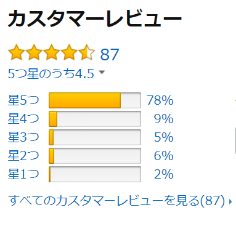Select the 星5つ label link
This screenshot has width=236, height=226.
[23, 100]
